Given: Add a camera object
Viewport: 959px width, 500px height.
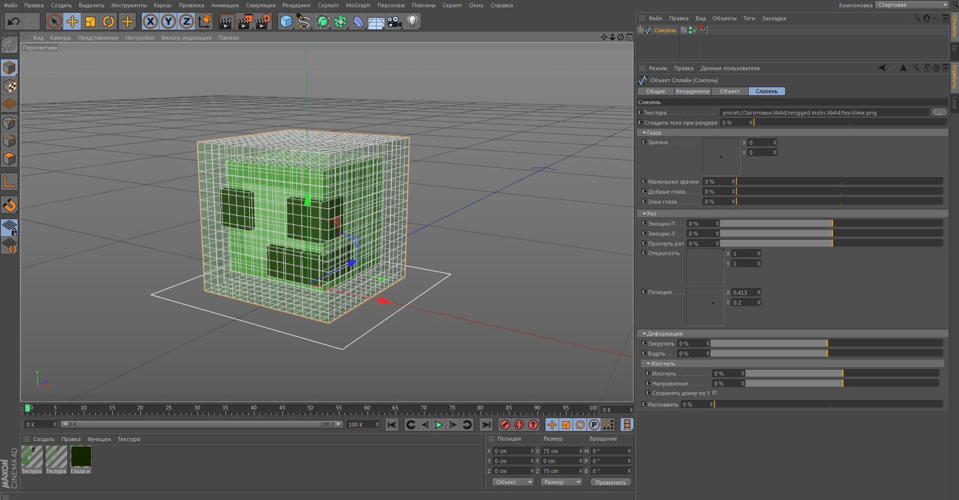Looking at the screenshot, I should 395,21.
